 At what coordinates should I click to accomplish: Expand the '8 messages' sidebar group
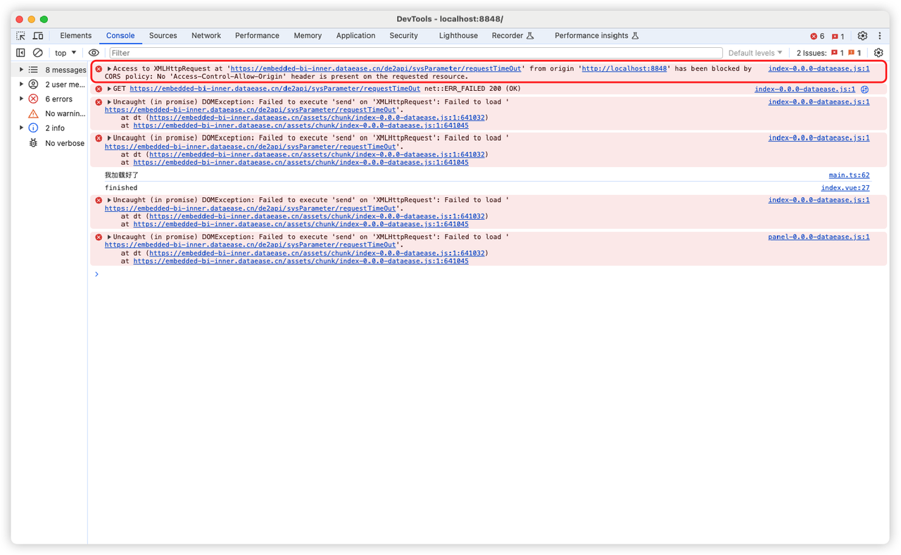pos(22,70)
